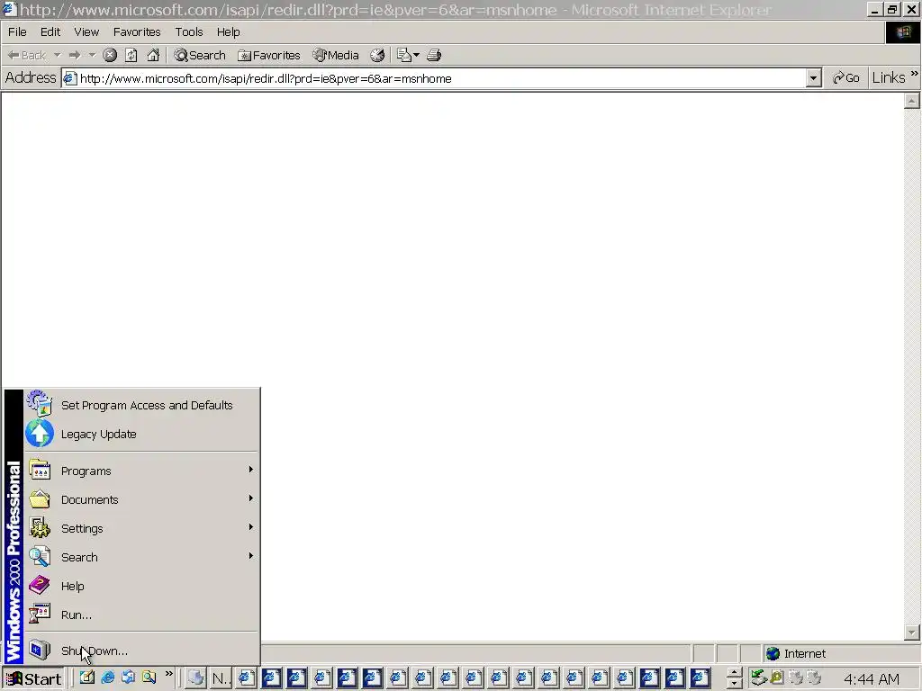The image size is (922, 691).
Task: Click the Show Desktop quick launch icon
Action: tap(87, 678)
